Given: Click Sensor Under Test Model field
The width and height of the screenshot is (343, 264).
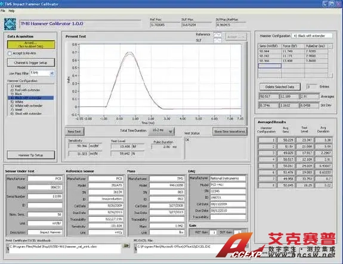Looking at the screenshot, I should (45, 188).
